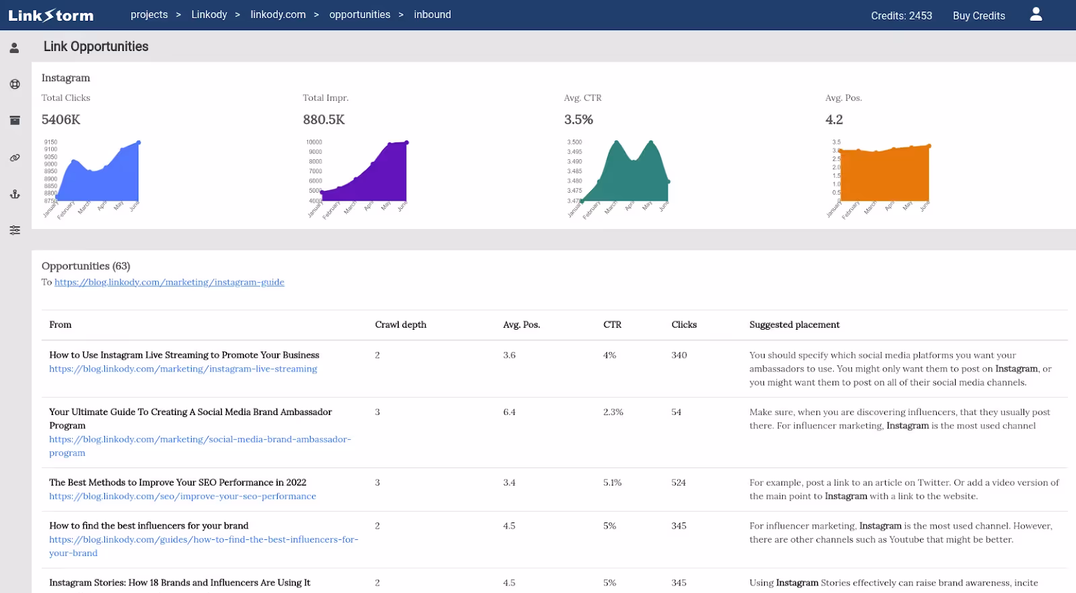Click clicks value 54
This screenshot has width=1076, height=593.
click(677, 412)
